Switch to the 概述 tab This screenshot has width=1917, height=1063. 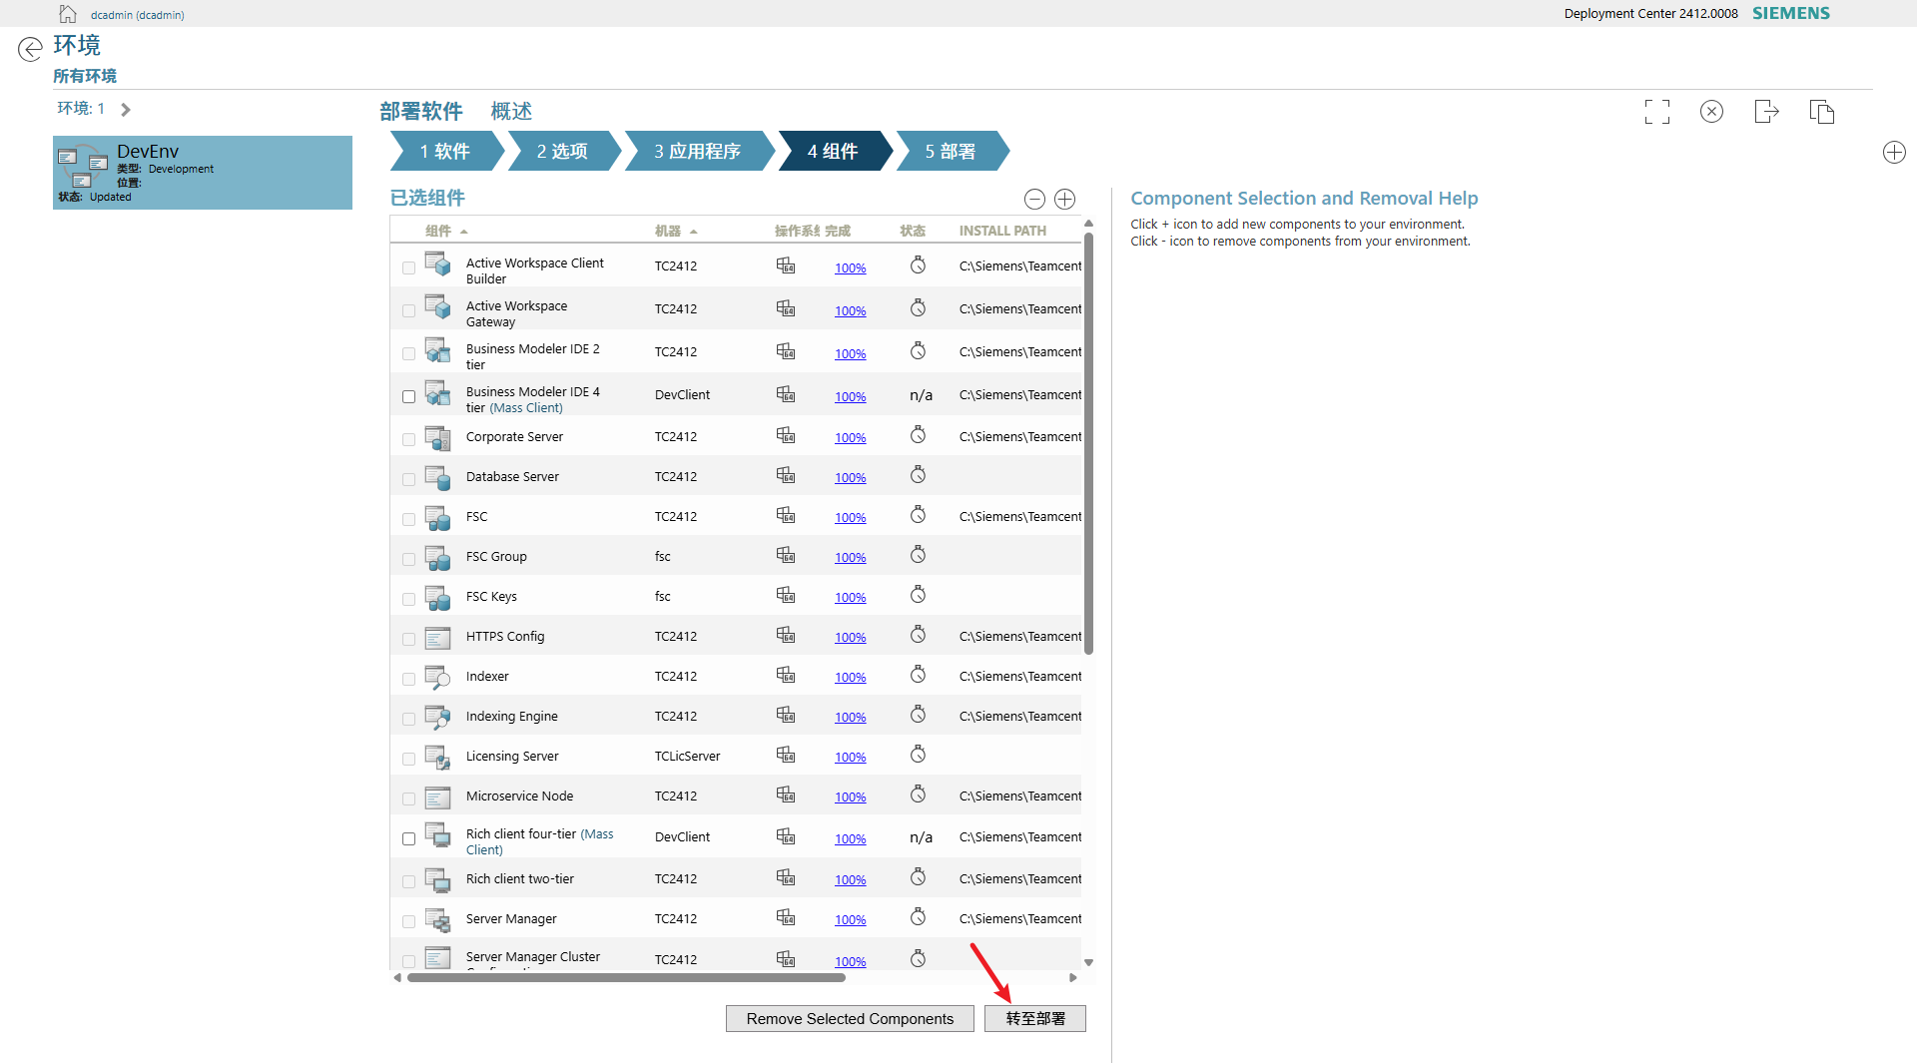[x=511, y=112]
